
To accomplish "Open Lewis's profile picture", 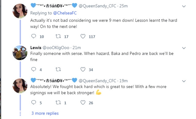I will (x=20, y=53).
